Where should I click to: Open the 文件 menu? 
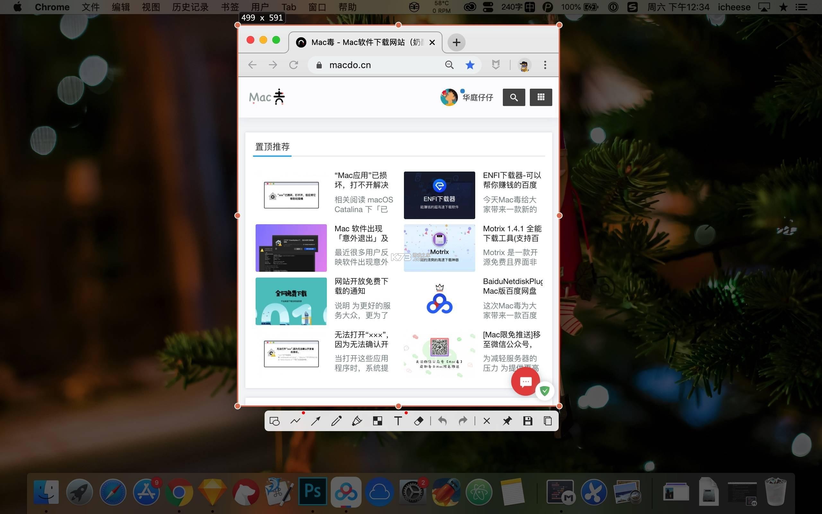click(90, 7)
